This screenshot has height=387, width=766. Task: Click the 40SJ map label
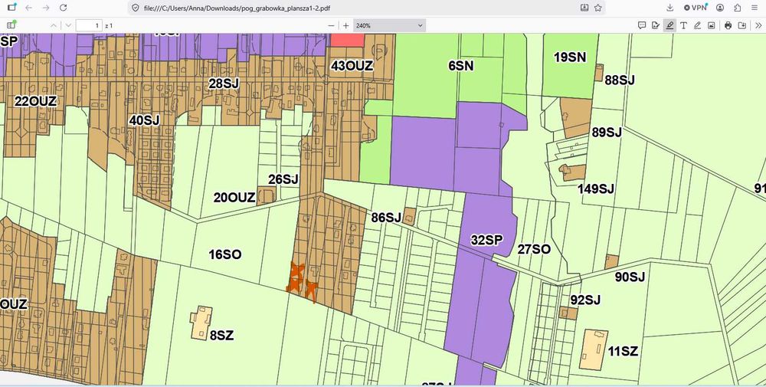[145, 120]
